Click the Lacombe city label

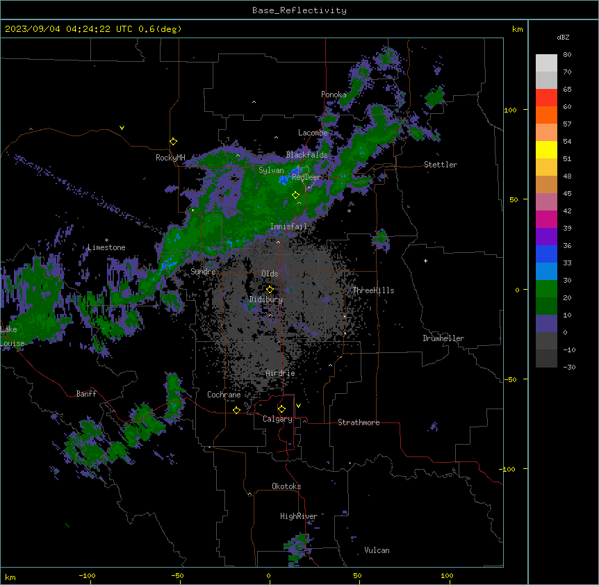313,133
